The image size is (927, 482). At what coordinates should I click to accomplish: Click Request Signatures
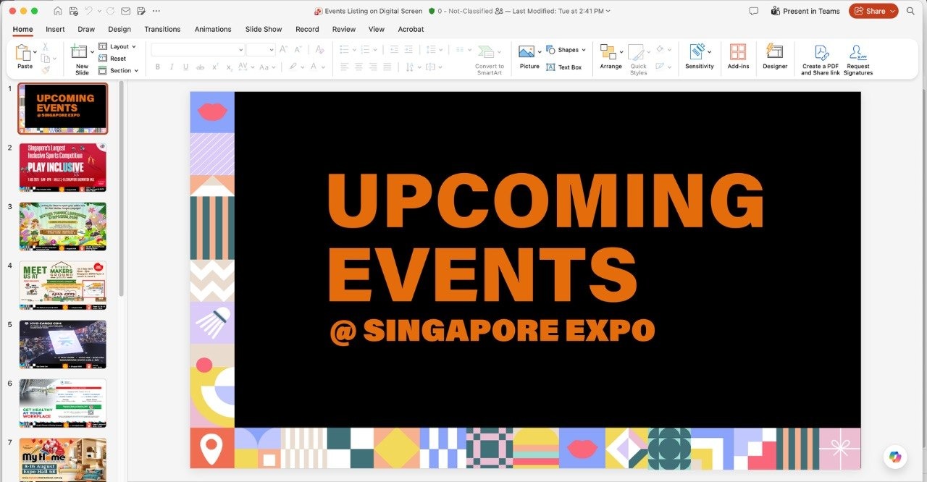pos(858,60)
